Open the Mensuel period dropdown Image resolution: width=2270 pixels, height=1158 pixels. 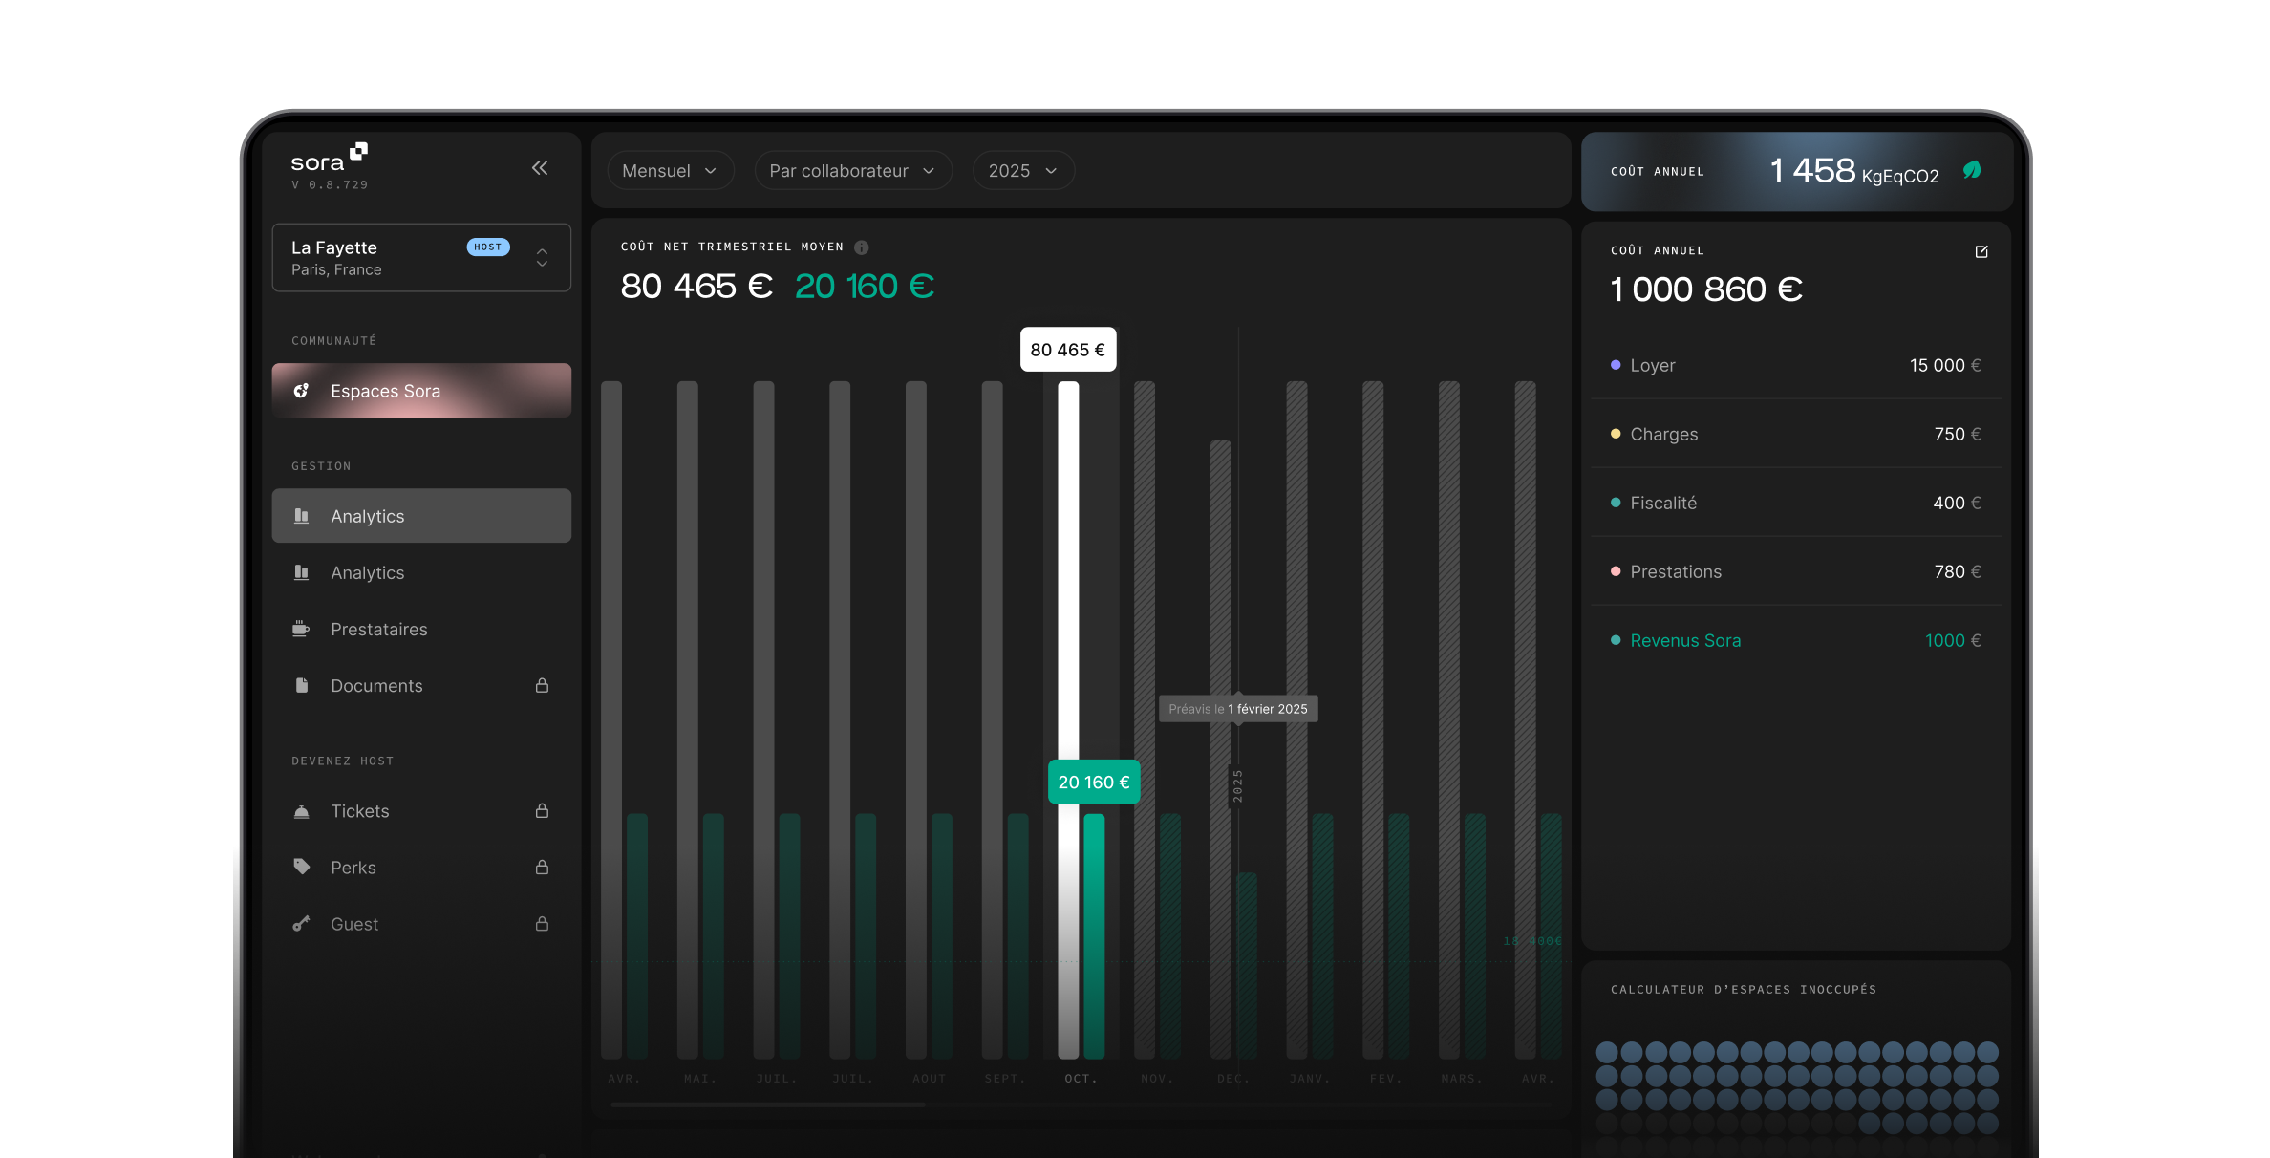tap(670, 171)
